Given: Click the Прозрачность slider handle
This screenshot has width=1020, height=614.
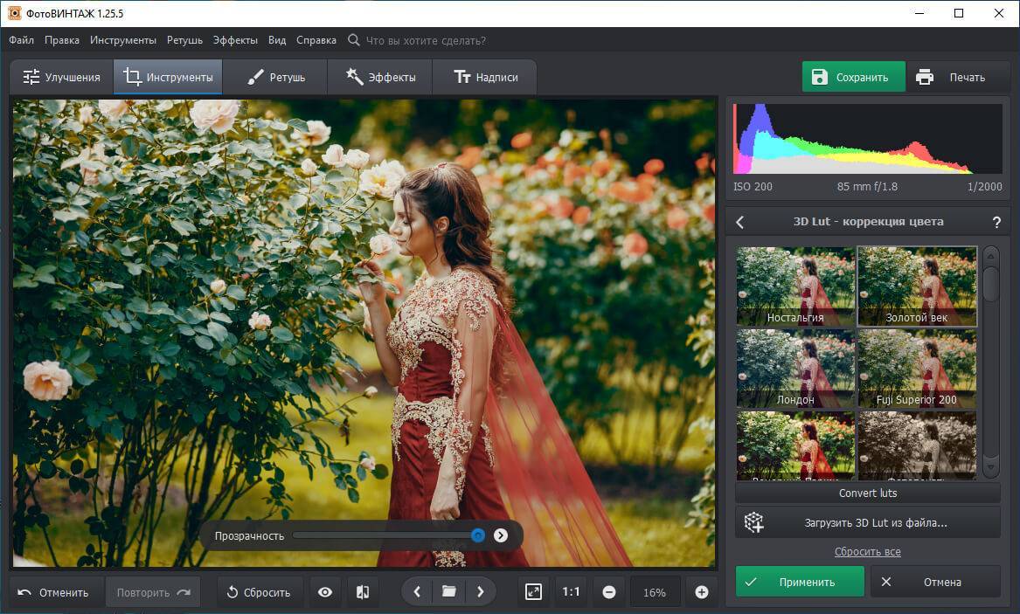Looking at the screenshot, I should coord(478,535).
